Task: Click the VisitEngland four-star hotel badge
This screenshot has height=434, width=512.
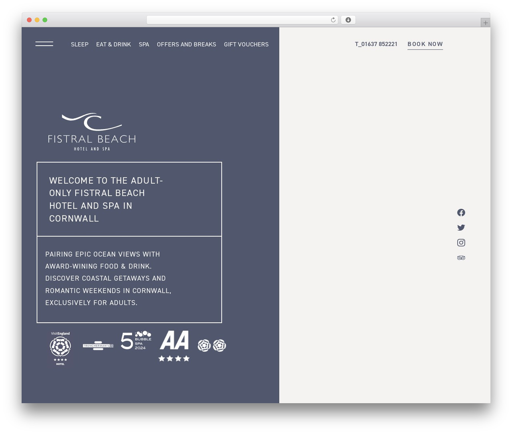Action: click(60, 348)
